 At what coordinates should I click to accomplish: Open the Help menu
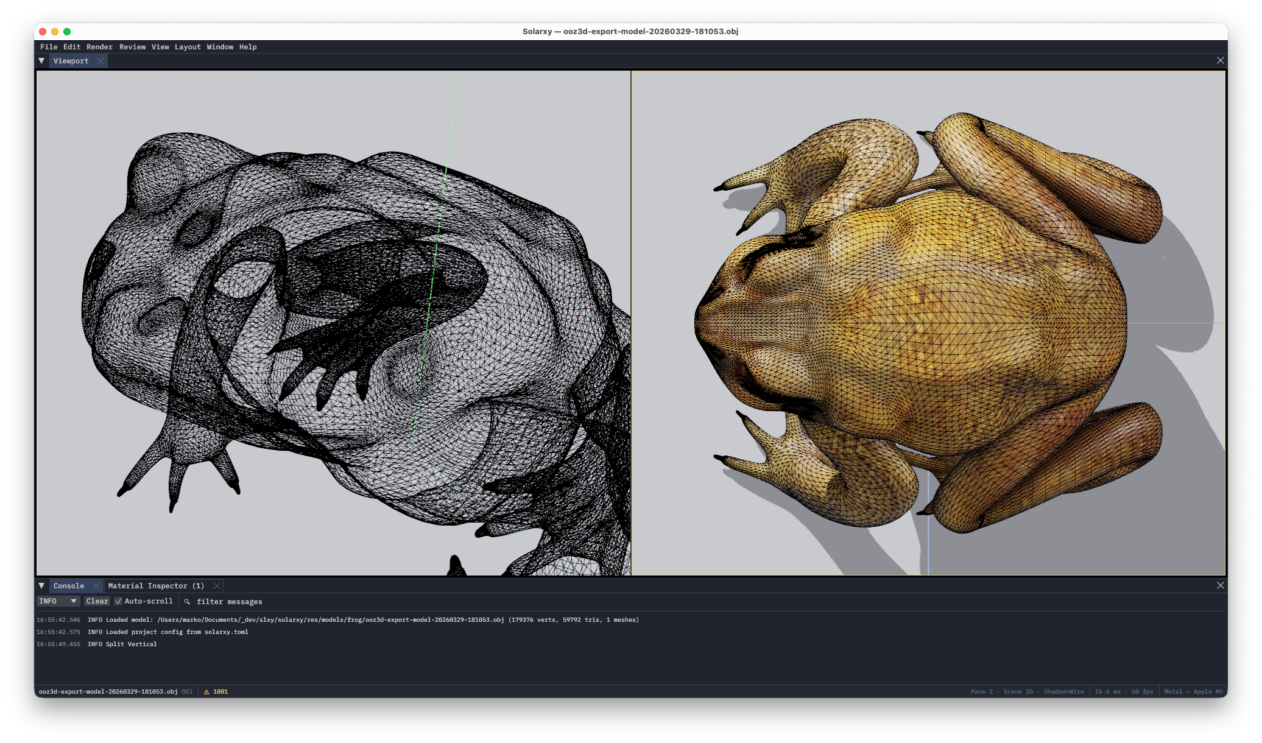click(x=248, y=47)
